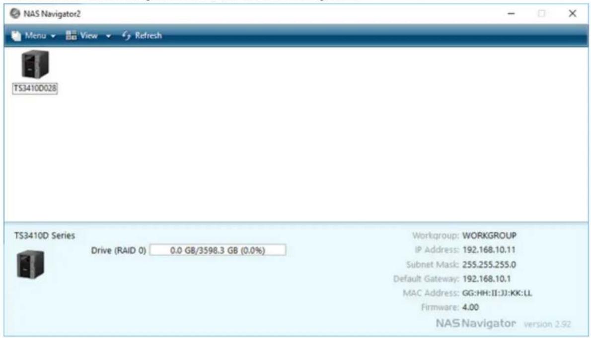Open the View toolbar item

88,35
